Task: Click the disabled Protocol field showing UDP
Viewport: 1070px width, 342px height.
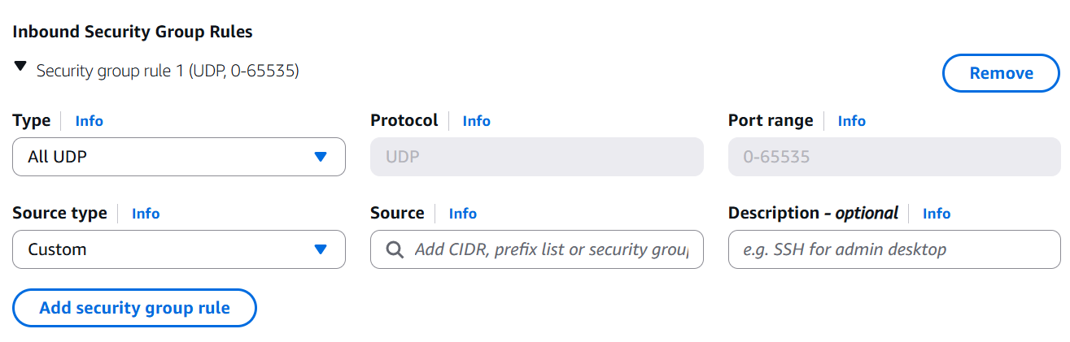Action: [536, 157]
